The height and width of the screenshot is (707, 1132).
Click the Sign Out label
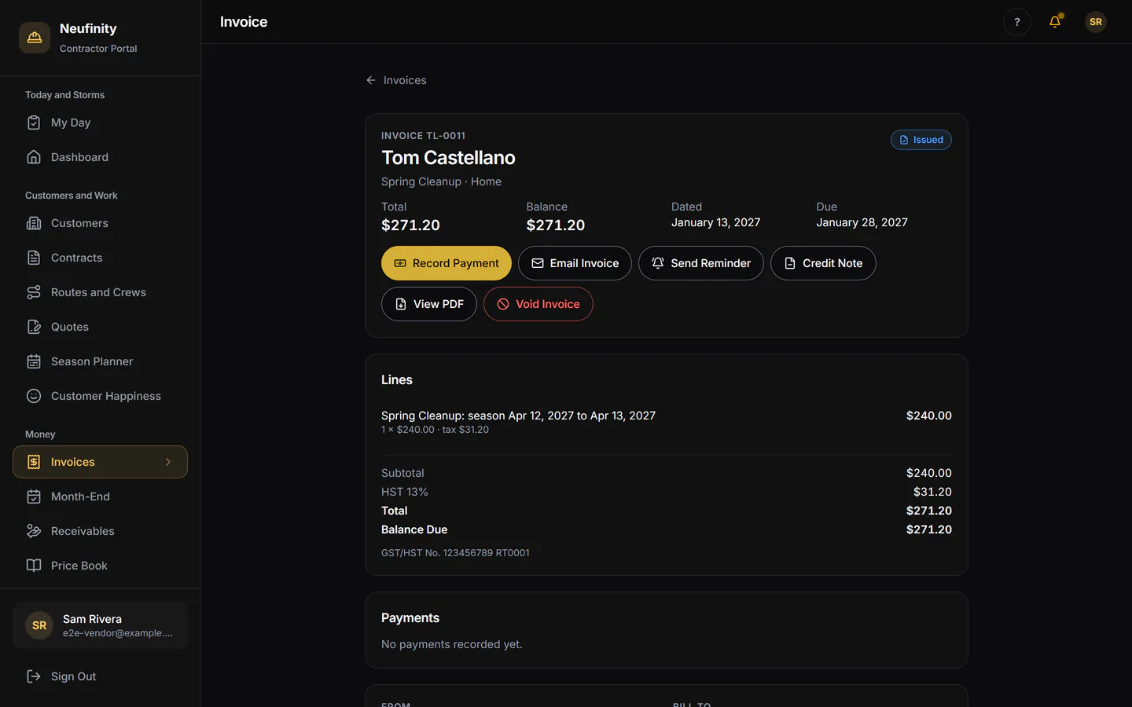(74, 676)
